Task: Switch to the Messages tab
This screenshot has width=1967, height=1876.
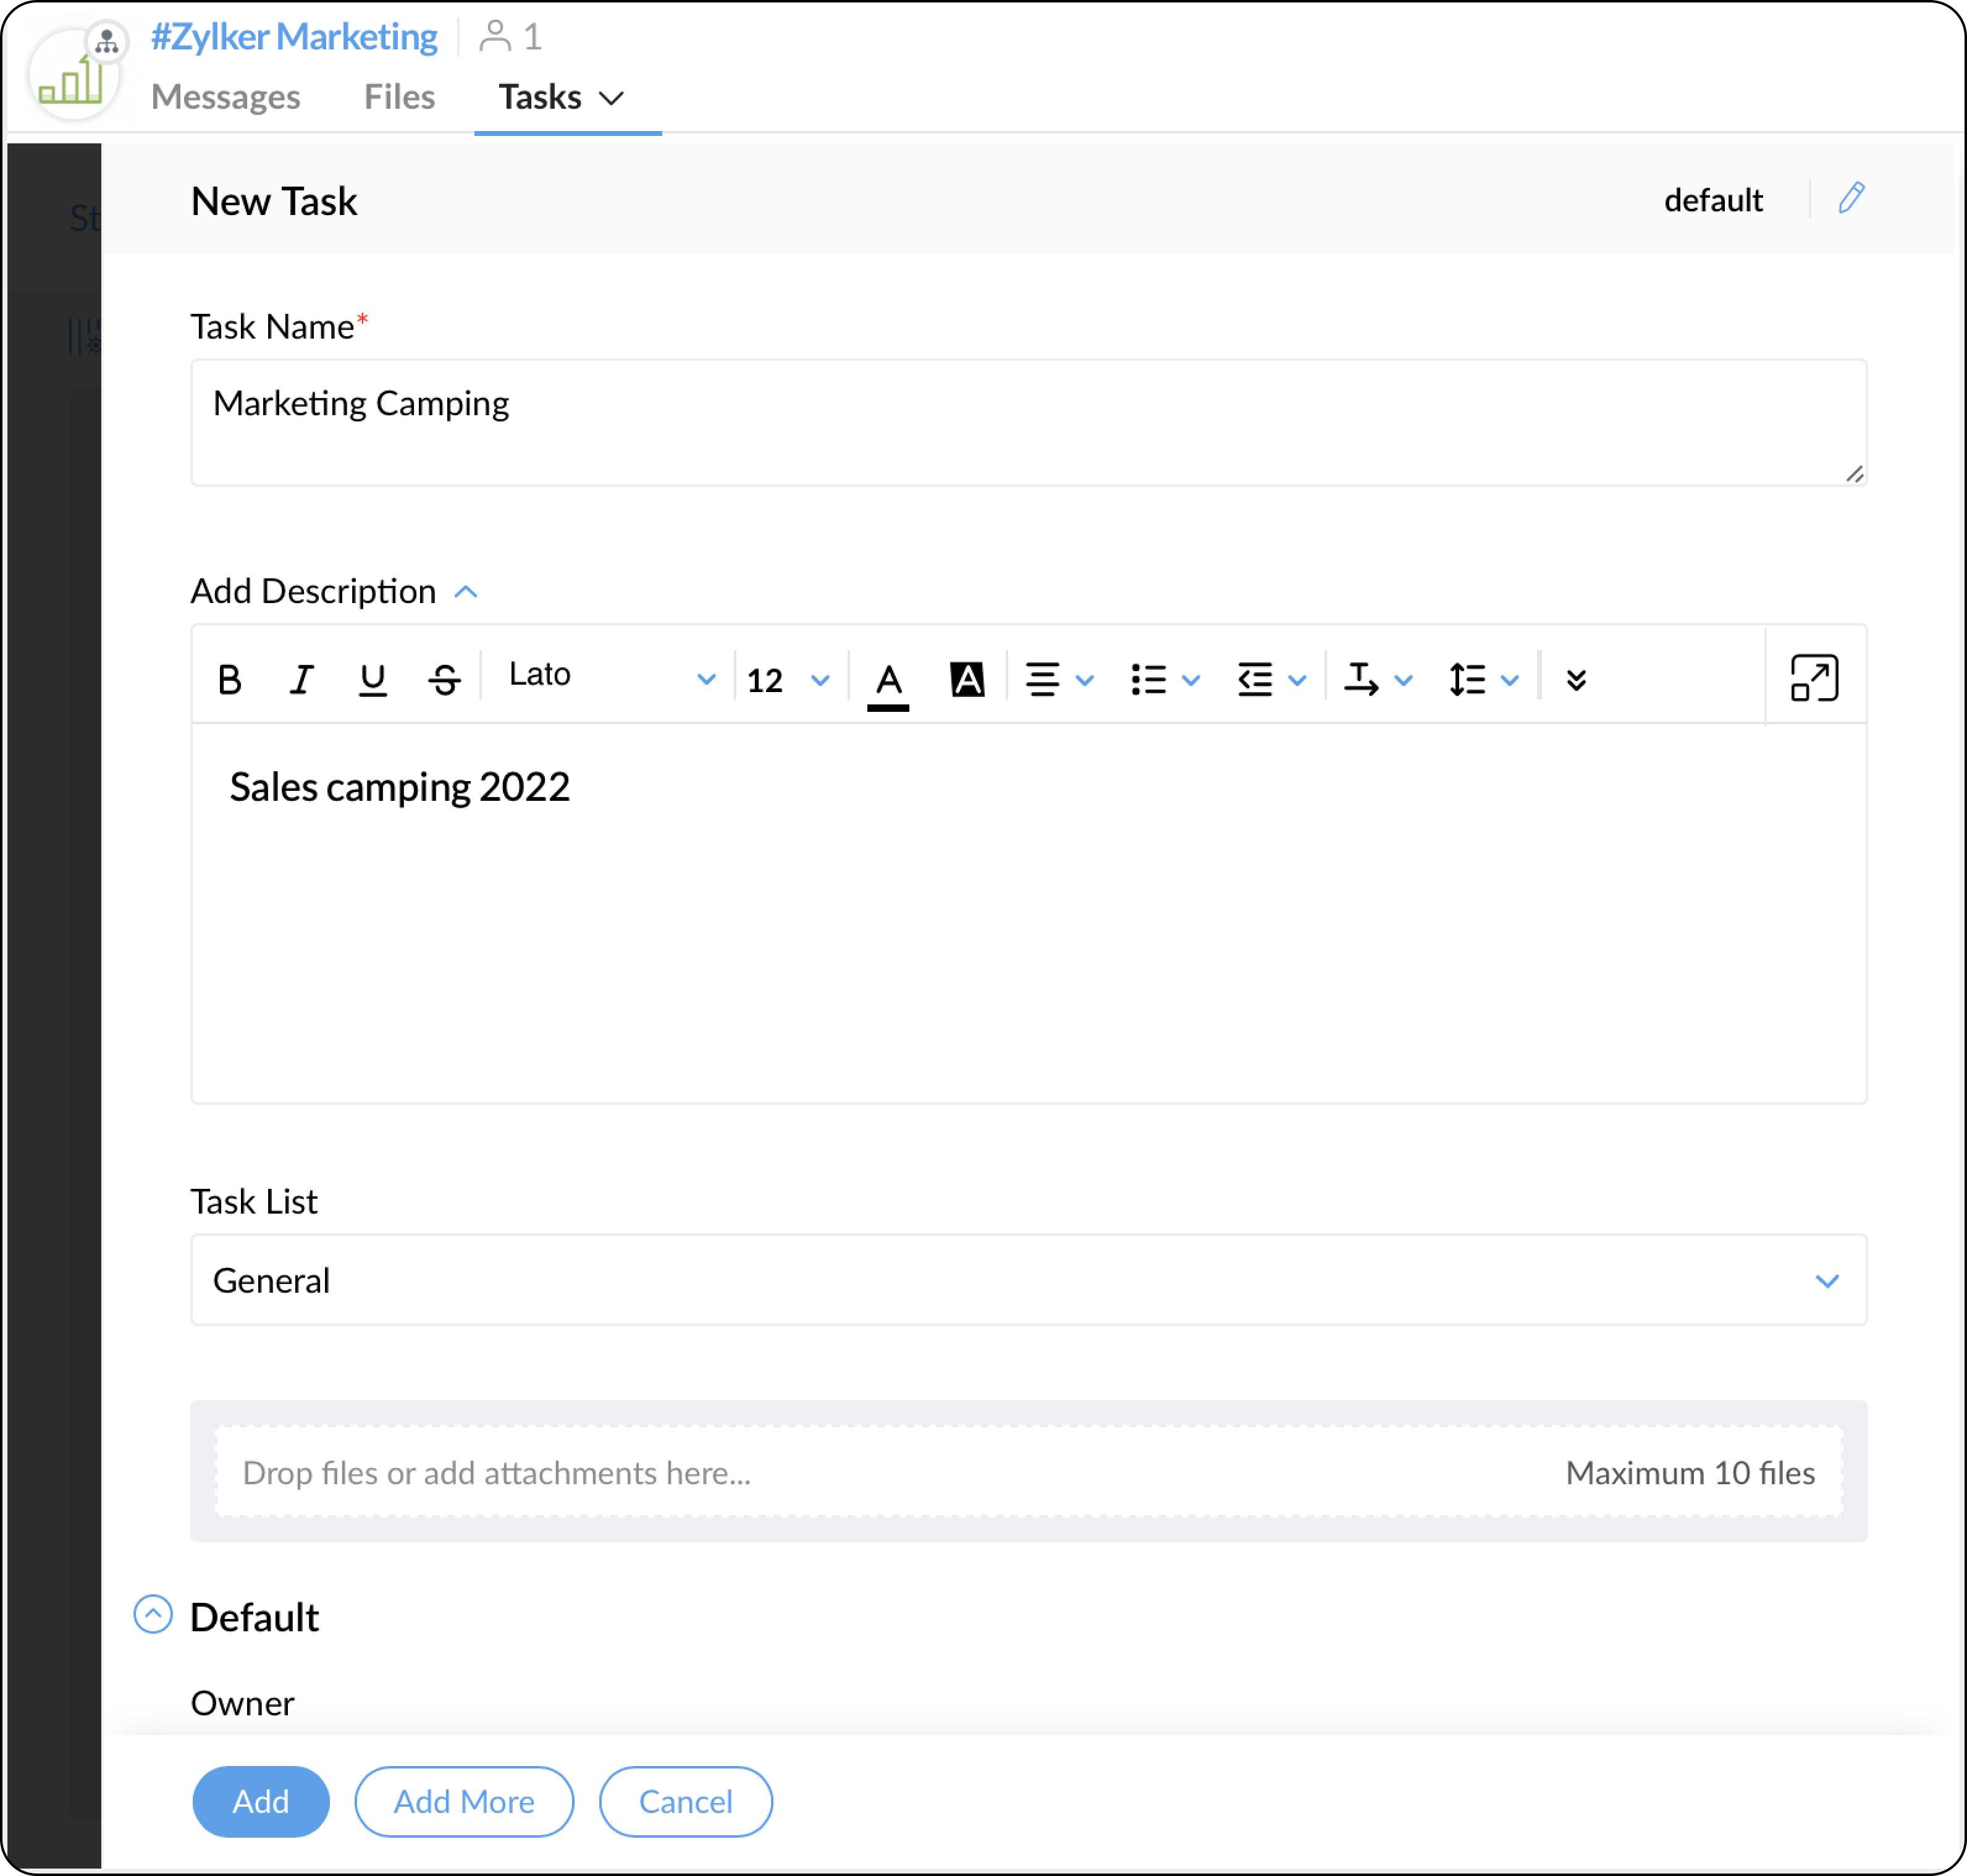Action: [225, 97]
